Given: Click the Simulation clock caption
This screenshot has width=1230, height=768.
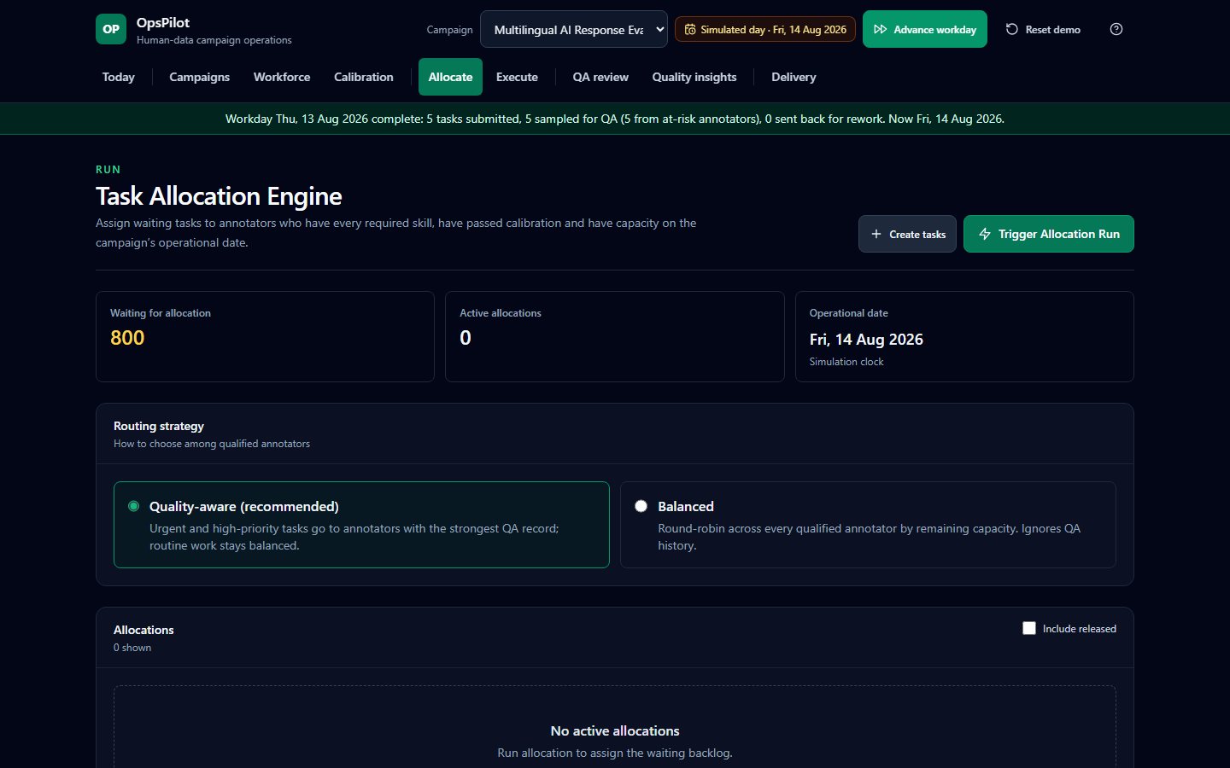Looking at the screenshot, I should coord(846,362).
